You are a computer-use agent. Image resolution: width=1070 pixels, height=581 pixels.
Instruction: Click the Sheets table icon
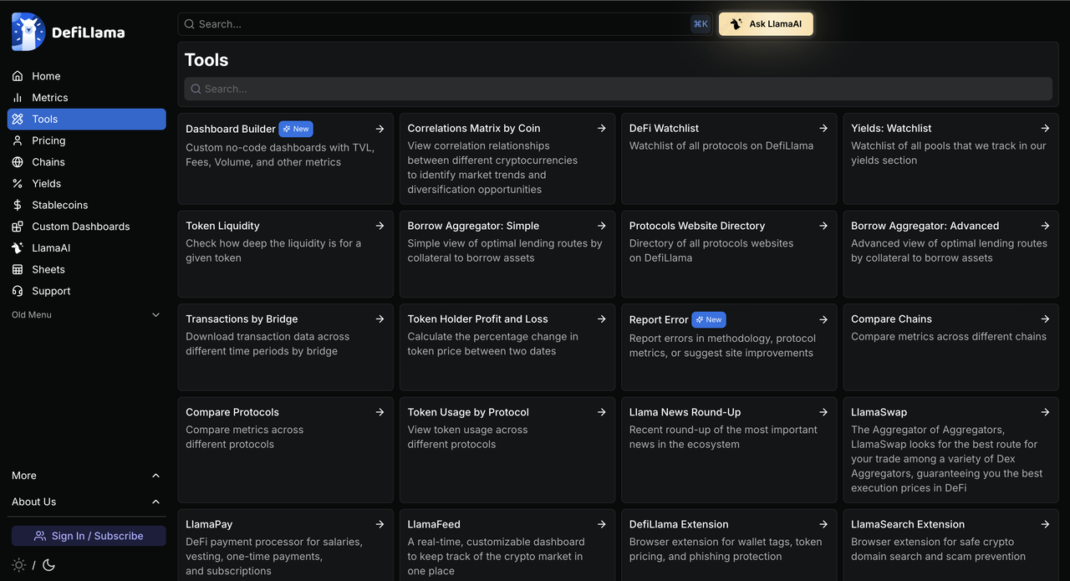tap(18, 269)
